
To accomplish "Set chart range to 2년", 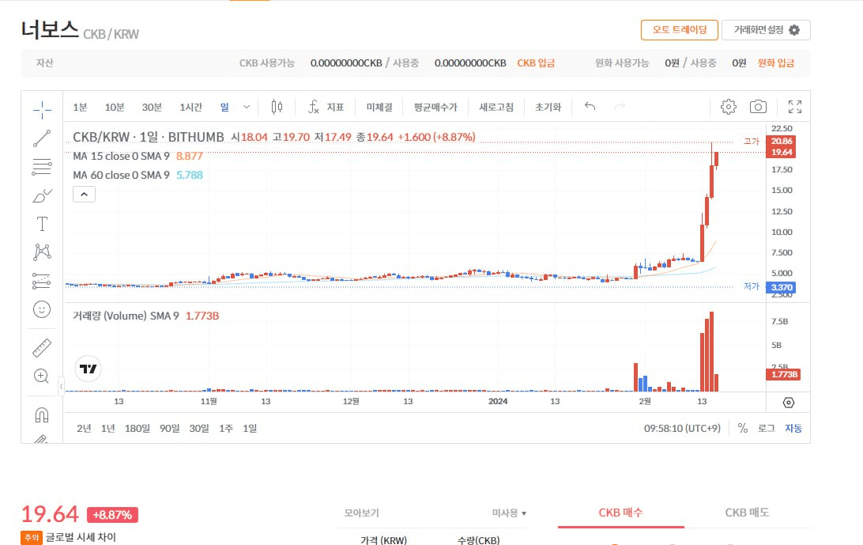I will pos(84,428).
